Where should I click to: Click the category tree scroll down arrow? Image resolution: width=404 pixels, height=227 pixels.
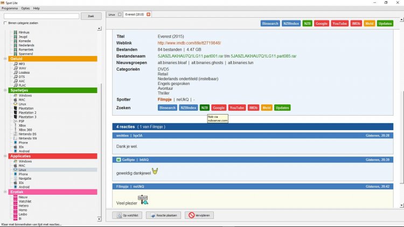click(100, 219)
